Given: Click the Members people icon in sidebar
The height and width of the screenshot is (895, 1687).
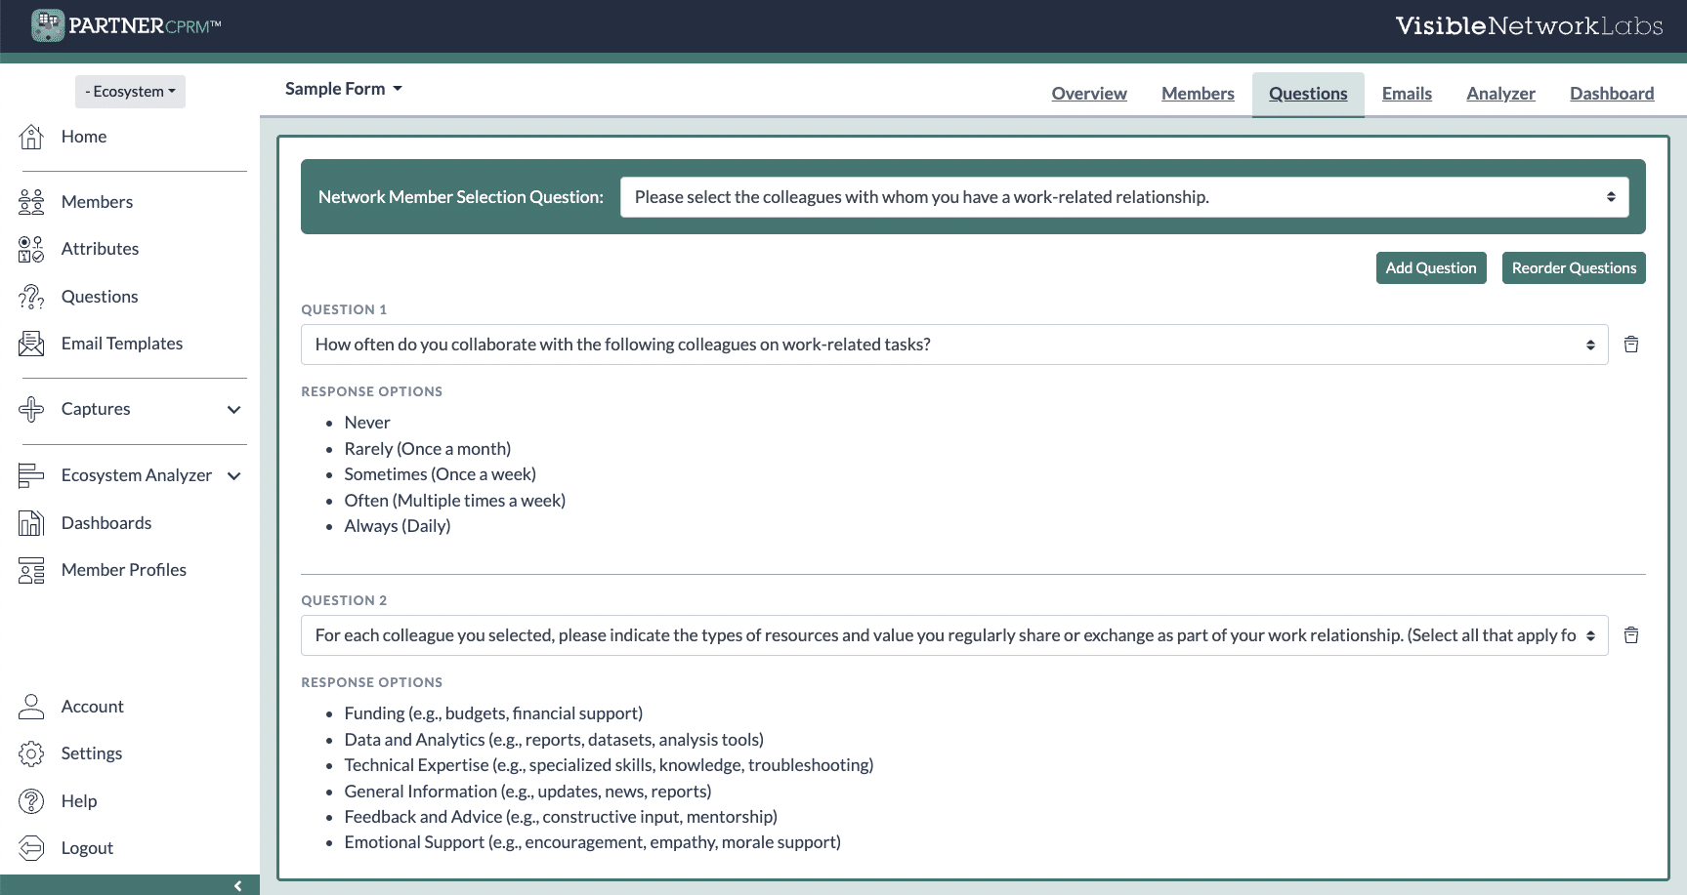Looking at the screenshot, I should (x=31, y=202).
